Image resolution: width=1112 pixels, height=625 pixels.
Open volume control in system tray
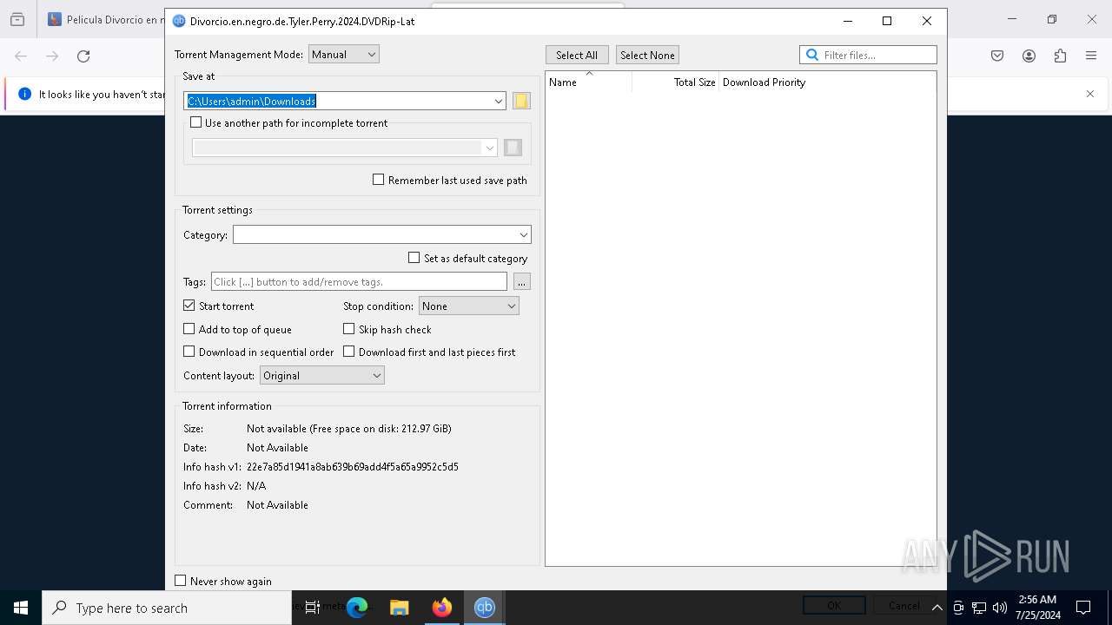point(1000,608)
